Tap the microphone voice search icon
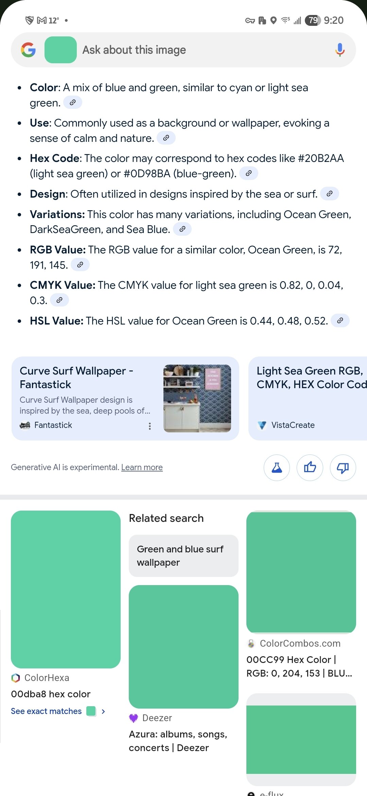The width and height of the screenshot is (367, 796). (339, 50)
